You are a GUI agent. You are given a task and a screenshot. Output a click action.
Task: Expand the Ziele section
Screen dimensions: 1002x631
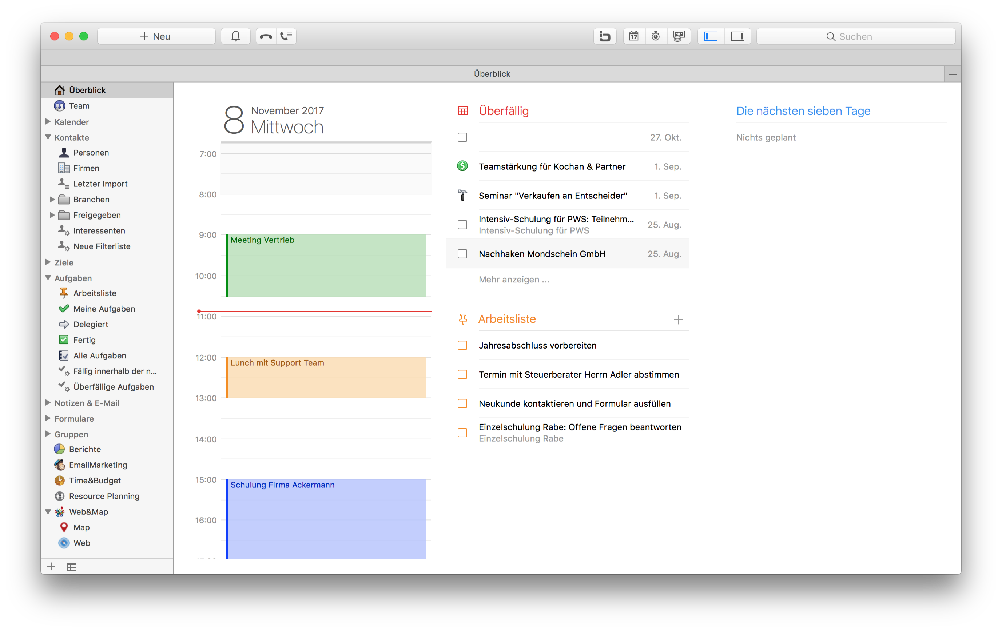[x=48, y=262]
